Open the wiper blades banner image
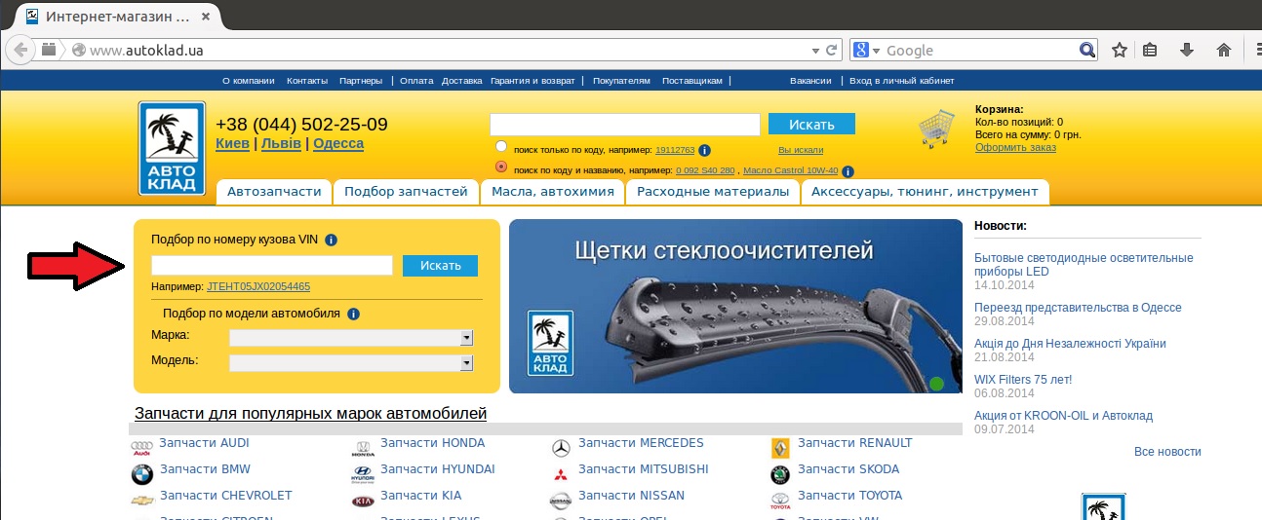1262x520 pixels. 735,306
